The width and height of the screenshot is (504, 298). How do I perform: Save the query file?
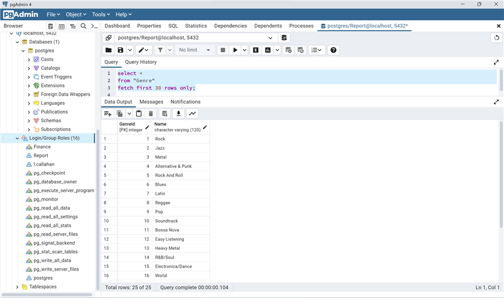(120, 50)
